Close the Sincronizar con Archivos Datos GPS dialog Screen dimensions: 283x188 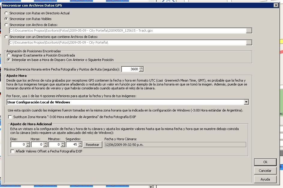coord(276,5)
